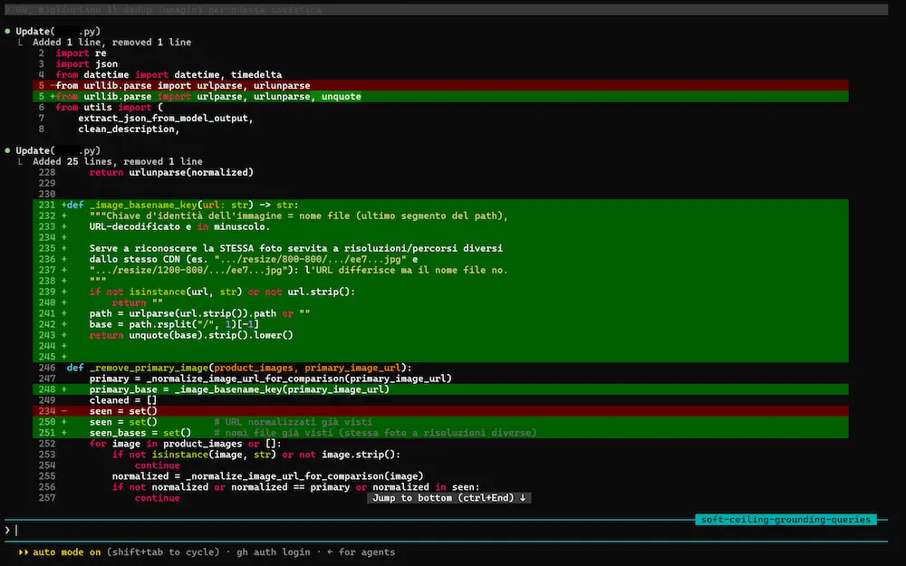
Task: Focus the command prompt input line
Action: [x=446, y=530]
